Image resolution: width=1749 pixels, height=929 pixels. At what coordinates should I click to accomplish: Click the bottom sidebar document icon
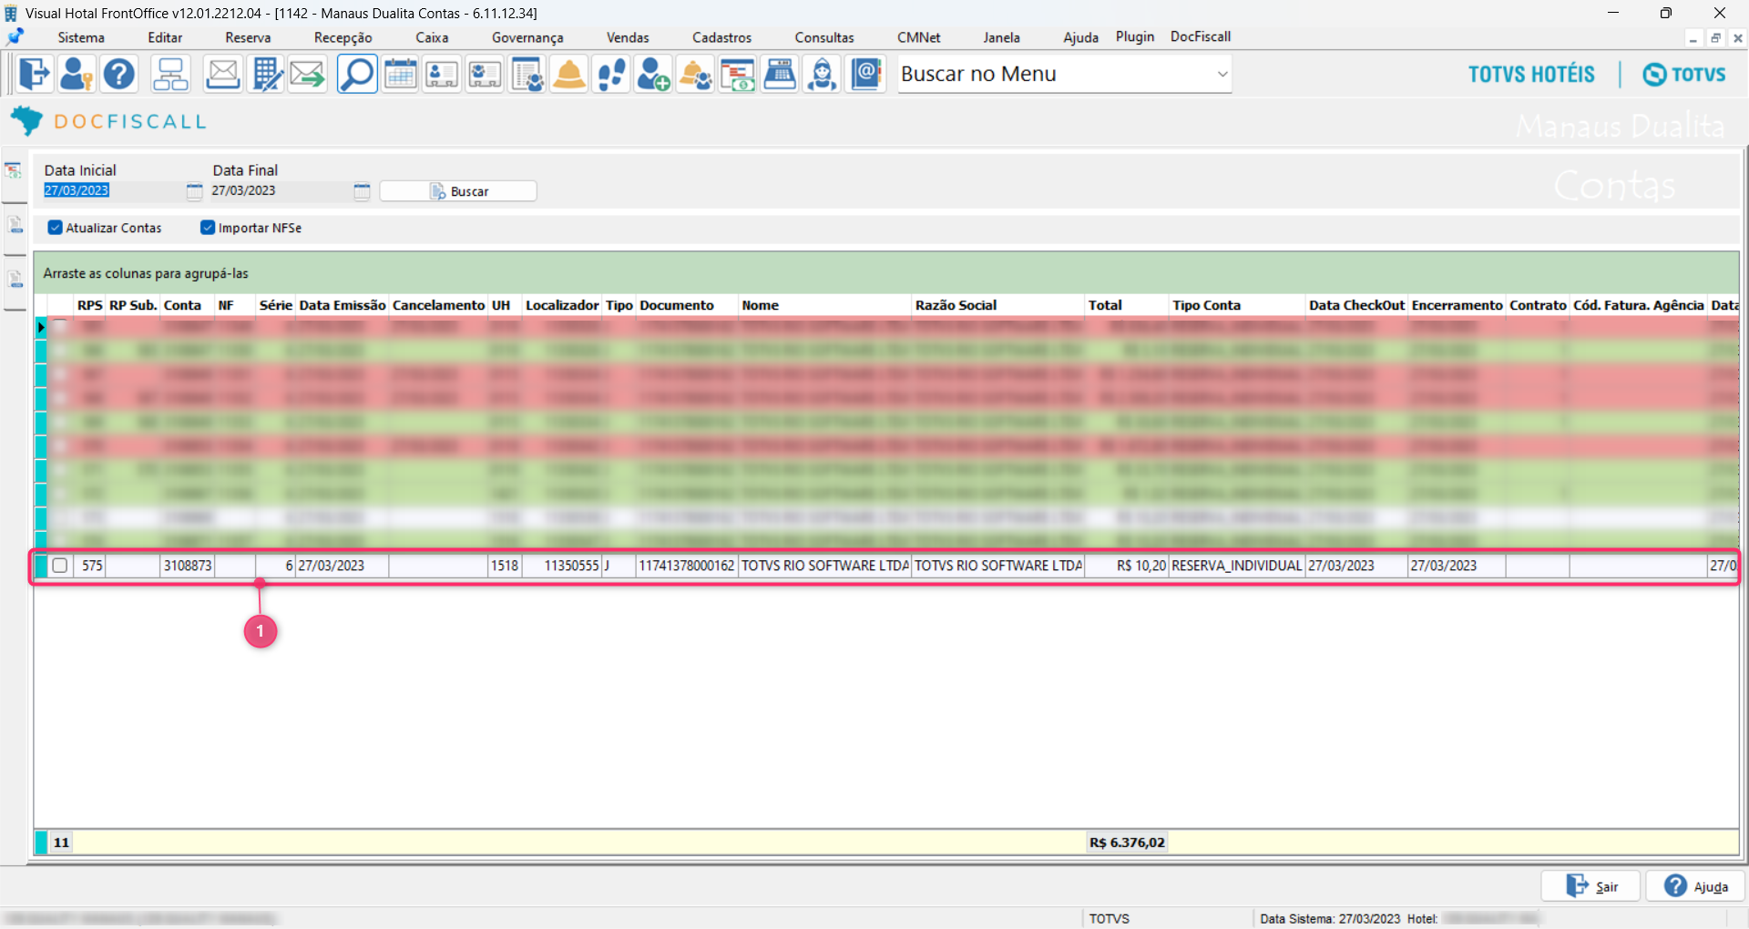click(x=15, y=279)
